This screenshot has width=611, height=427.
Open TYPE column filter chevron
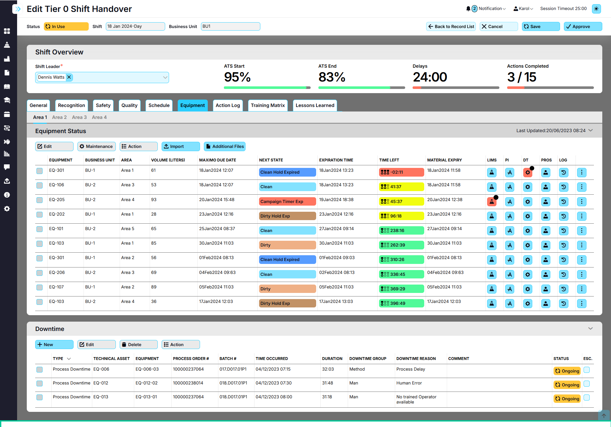tap(69, 359)
